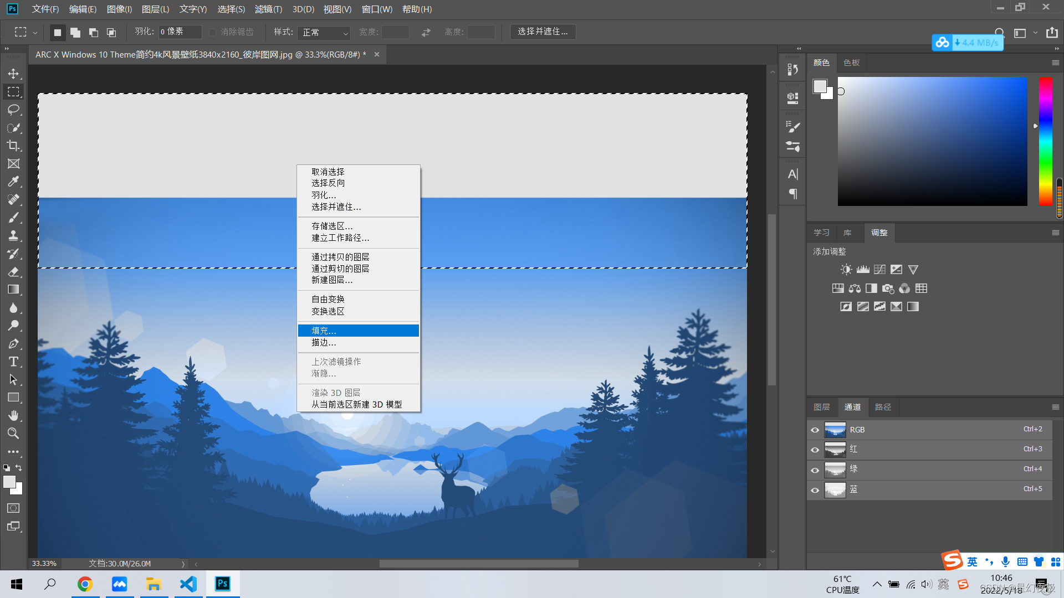Expand the marquee tool preset picker
1064x598 pixels.
pos(35,33)
